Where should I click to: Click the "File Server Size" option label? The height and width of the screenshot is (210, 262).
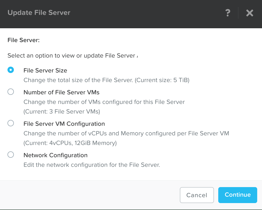[x=45, y=71]
